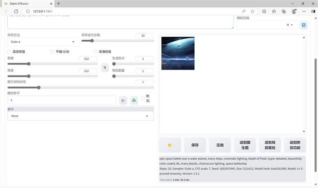Adjust the 生成批次 batch count slider
Viewport: 318px width, 188px height.
coord(114,64)
